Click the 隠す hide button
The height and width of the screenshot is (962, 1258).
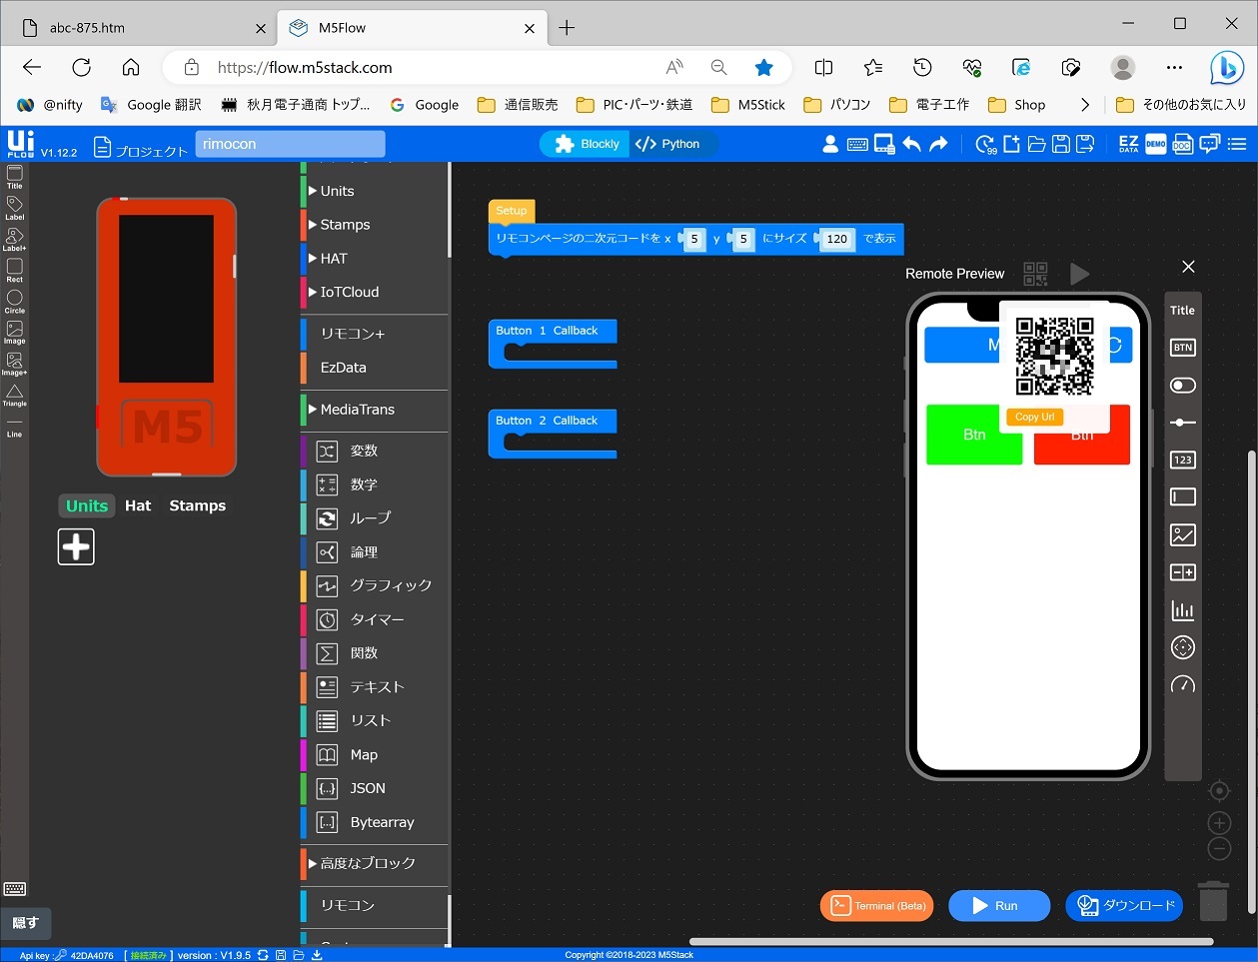[x=25, y=923]
